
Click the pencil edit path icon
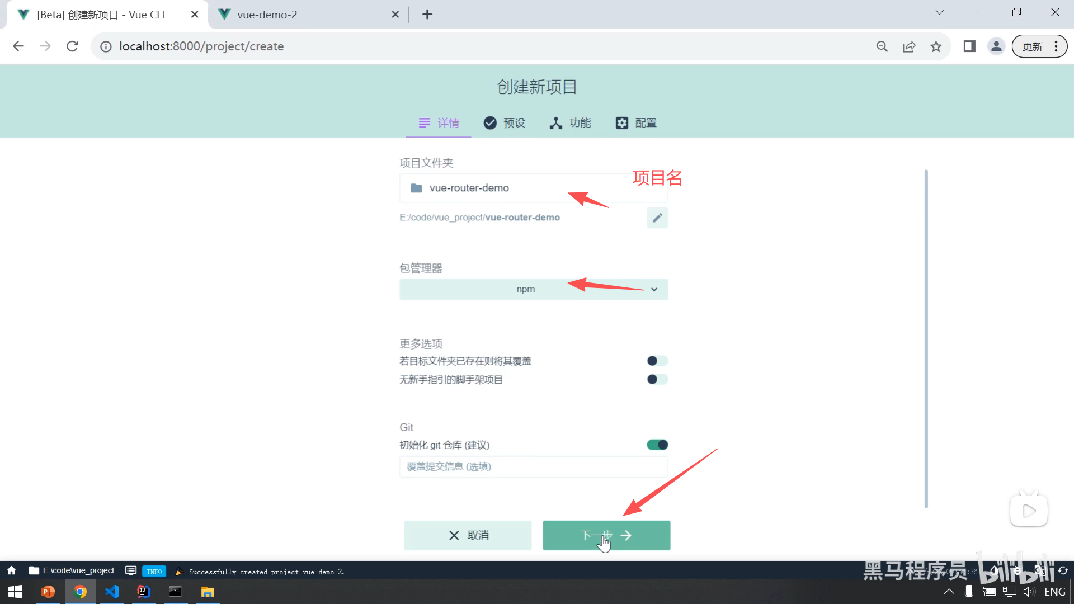[x=657, y=218]
